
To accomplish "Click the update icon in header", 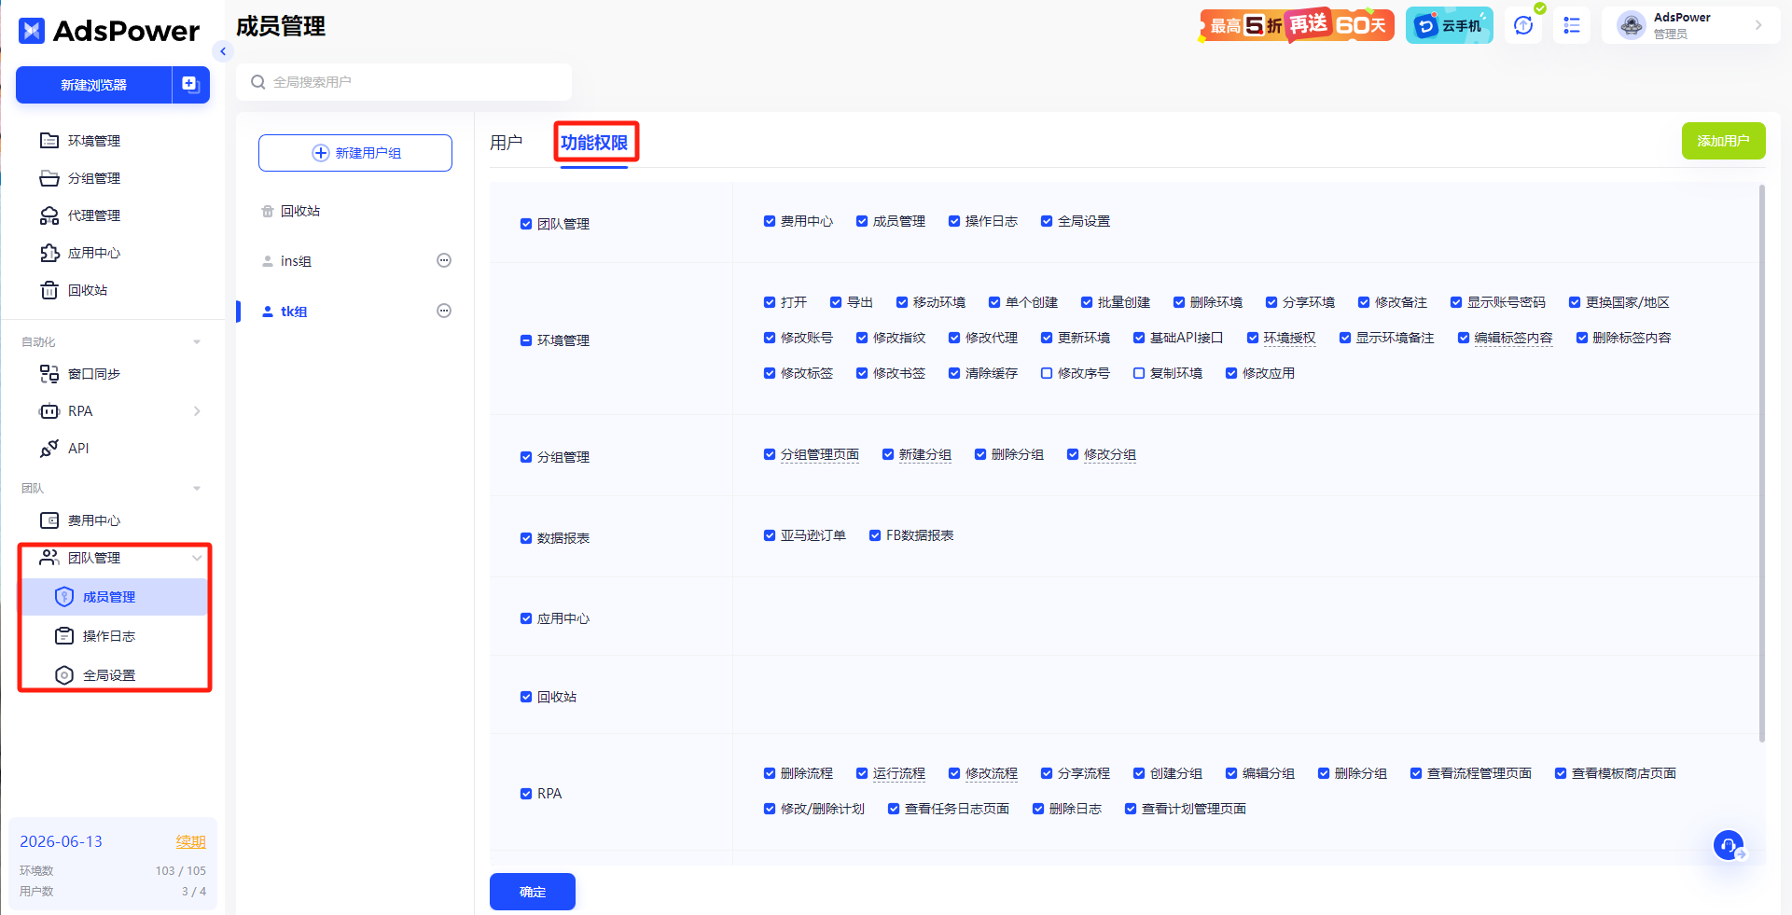I will click(x=1523, y=26).
